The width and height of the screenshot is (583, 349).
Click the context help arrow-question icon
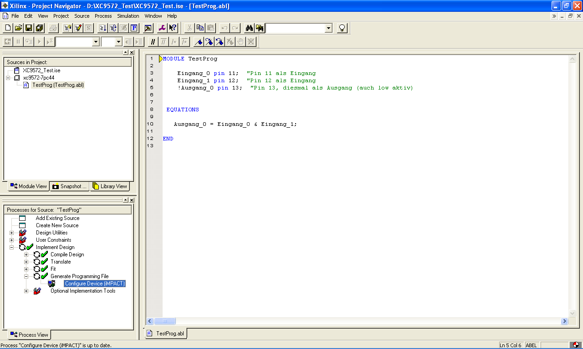pos(173,28)
